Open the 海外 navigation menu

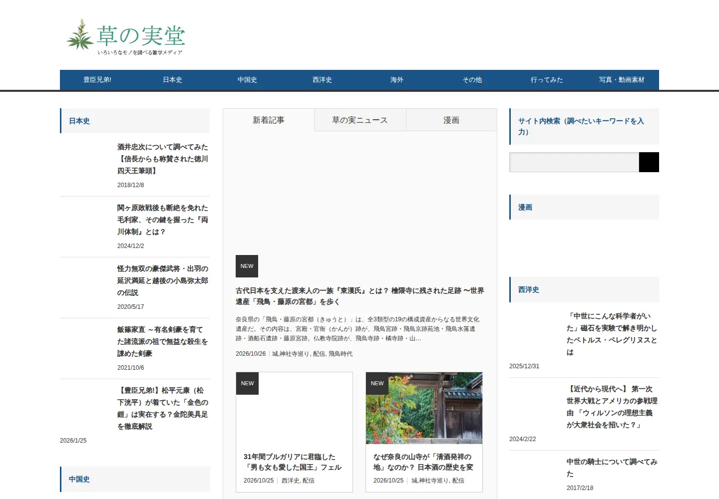point(397,80)
